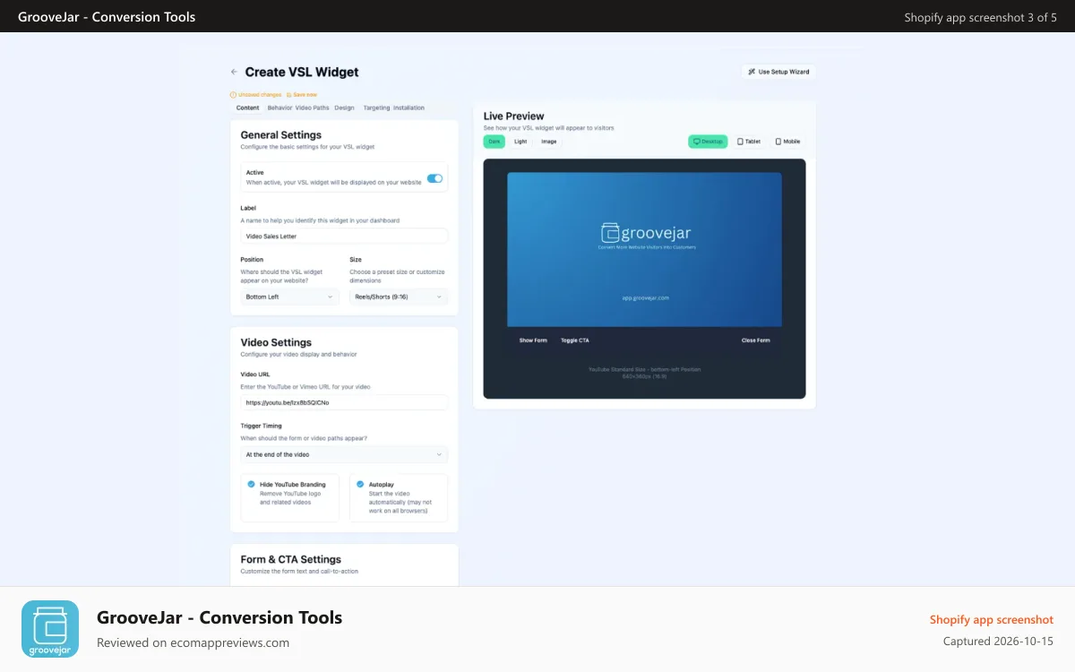The width and height of the screenshot is (1075, 672).
Task: Click the chevron in the Size dropdown
Action: coord(439,297)
